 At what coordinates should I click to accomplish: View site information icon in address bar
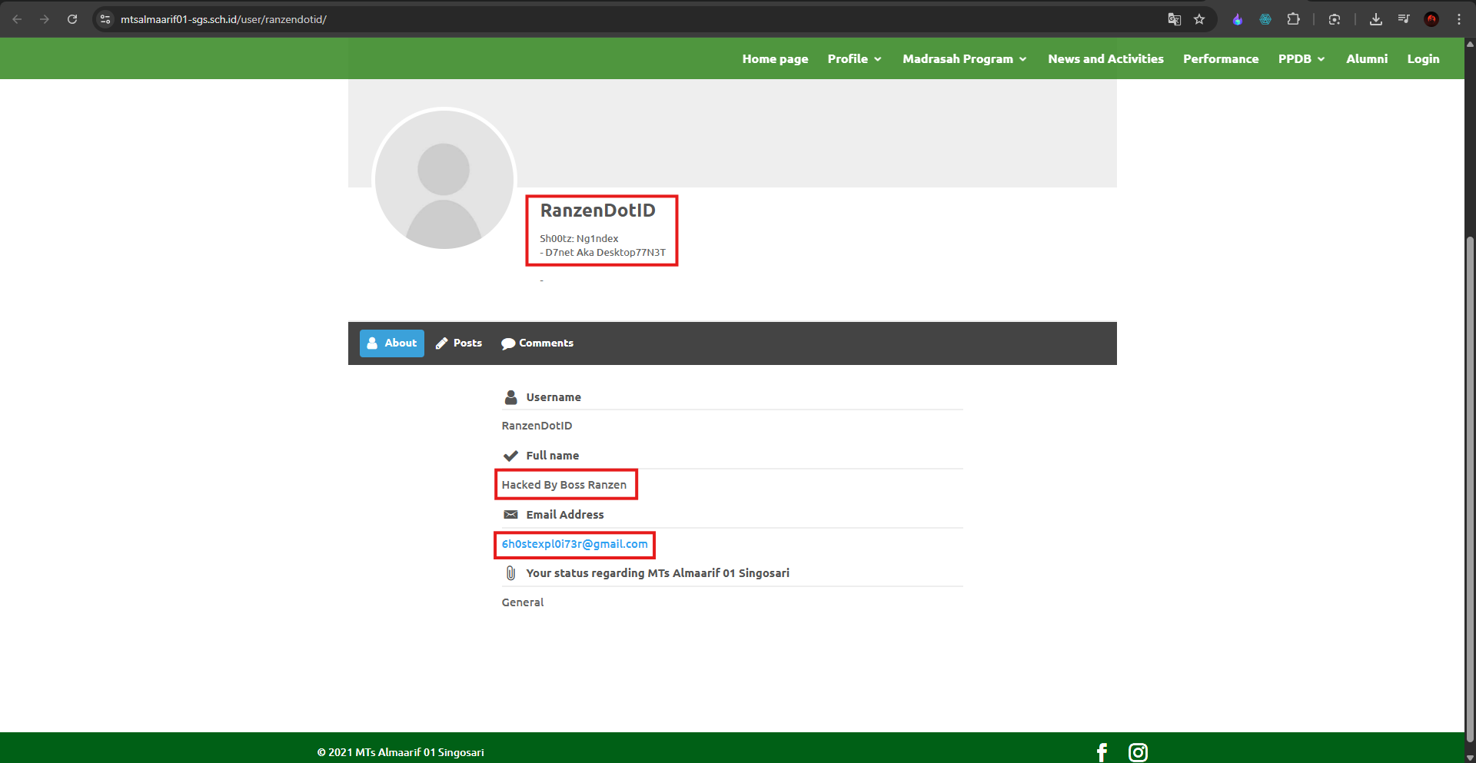pyautogui.click(x=105, y=19)
